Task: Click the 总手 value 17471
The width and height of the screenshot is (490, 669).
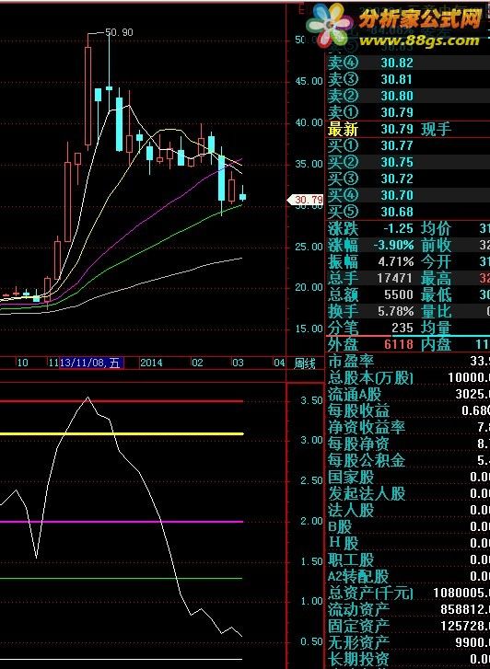Action: (x=395, y=278)
